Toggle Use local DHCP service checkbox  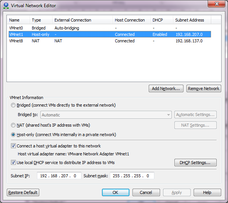click(13, 163)
